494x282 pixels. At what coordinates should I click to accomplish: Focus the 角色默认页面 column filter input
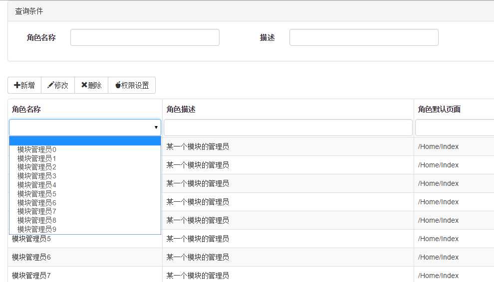[455, 128]
